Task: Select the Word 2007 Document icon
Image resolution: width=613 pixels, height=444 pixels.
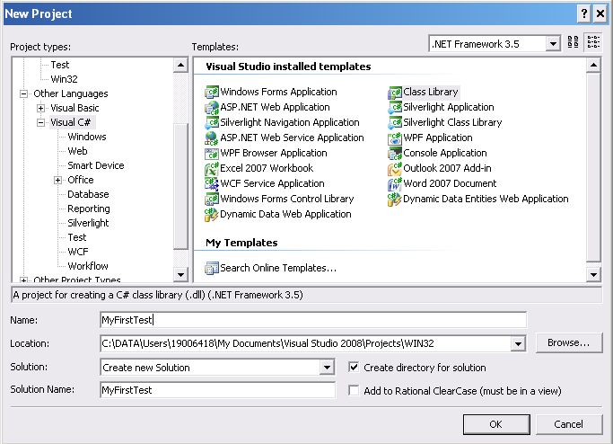Action: pyautogui.click(x=395, y=184)
